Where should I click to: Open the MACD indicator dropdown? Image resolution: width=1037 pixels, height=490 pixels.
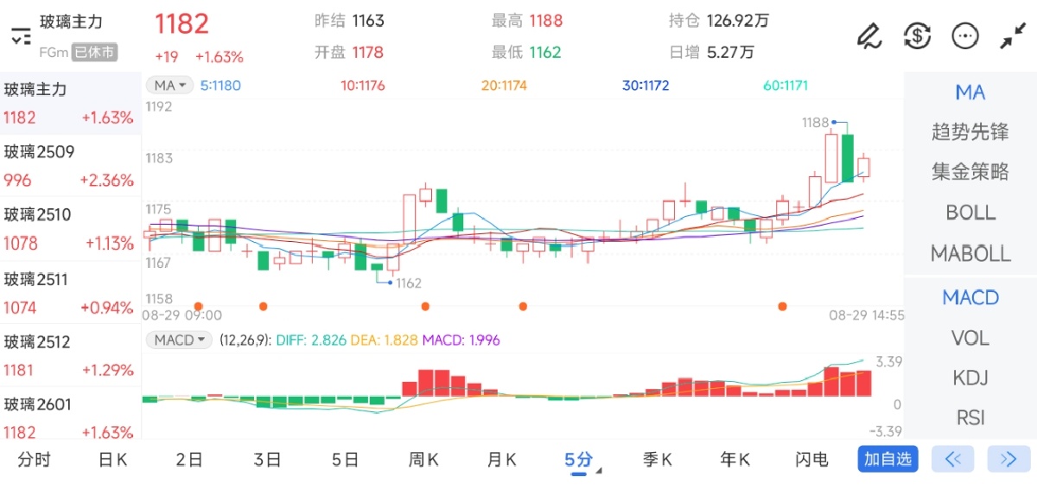[179, 340]
